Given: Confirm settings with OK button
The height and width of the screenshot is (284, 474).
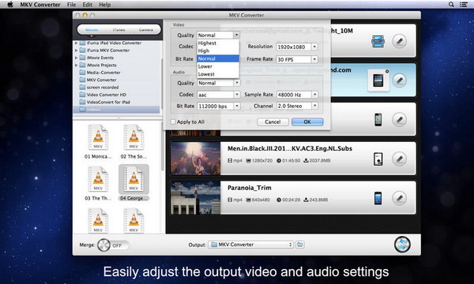Looking at the screenshot, I should pos(307,122).
